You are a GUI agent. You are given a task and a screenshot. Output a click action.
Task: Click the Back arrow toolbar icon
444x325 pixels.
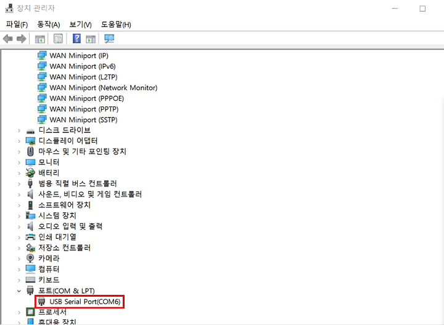pyautogui.click(x=8, y=38)
